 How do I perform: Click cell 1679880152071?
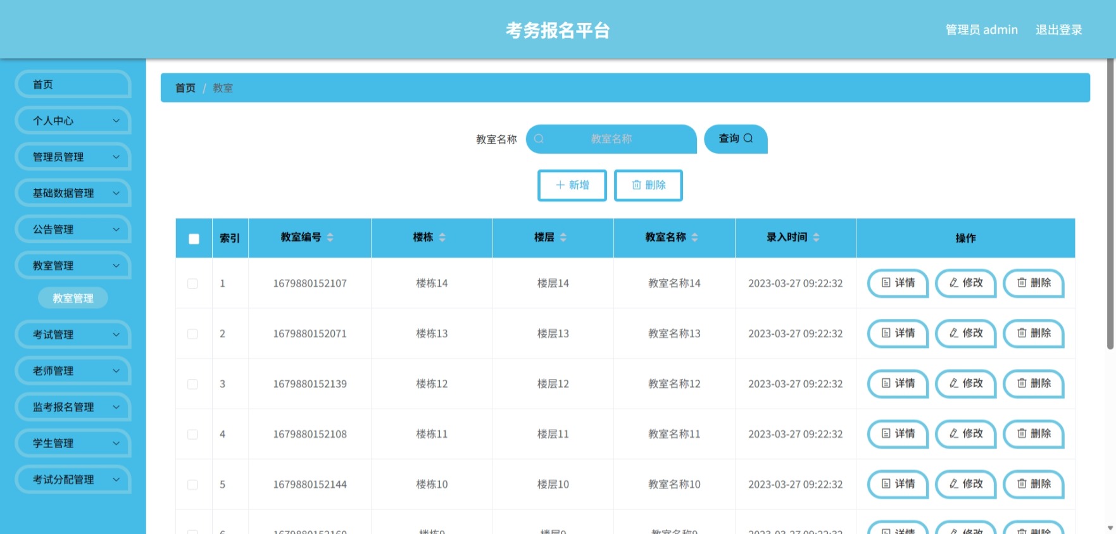(x=310, y=333)
